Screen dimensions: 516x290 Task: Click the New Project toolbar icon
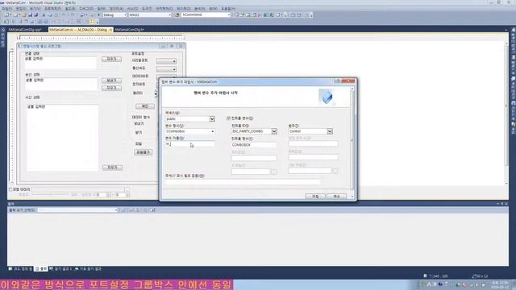click(6, 14)
